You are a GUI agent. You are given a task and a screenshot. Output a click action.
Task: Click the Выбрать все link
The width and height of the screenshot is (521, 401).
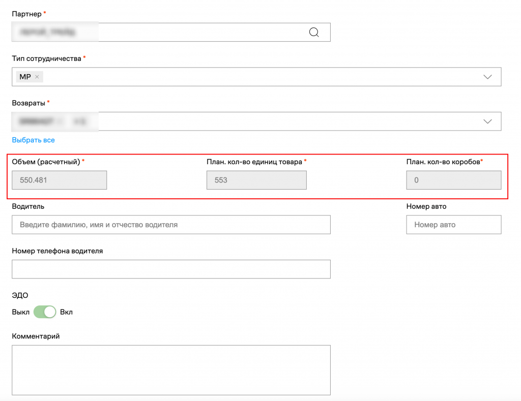click(x=33, y=140)
